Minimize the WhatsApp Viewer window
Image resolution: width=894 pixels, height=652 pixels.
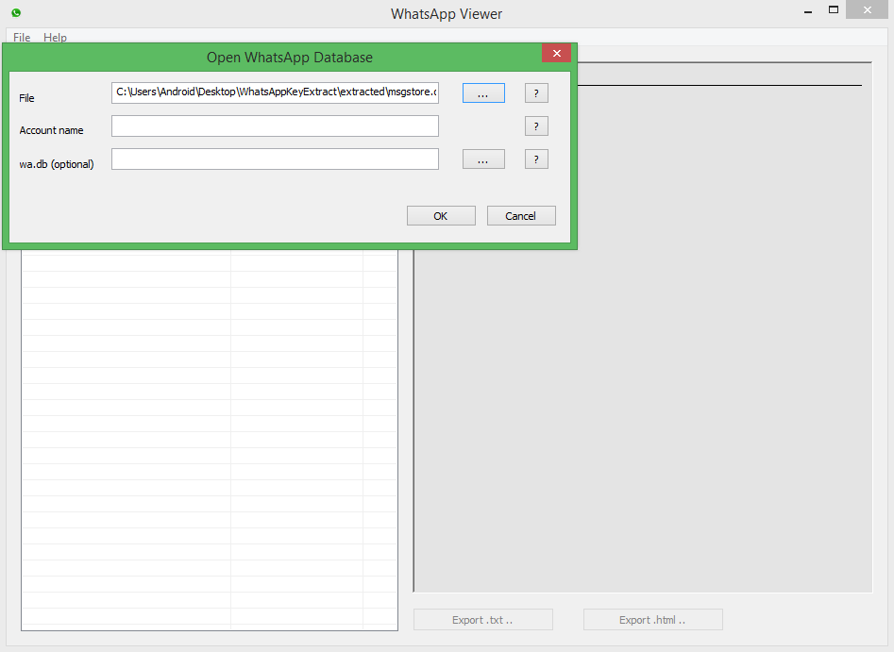pos(808,10)
